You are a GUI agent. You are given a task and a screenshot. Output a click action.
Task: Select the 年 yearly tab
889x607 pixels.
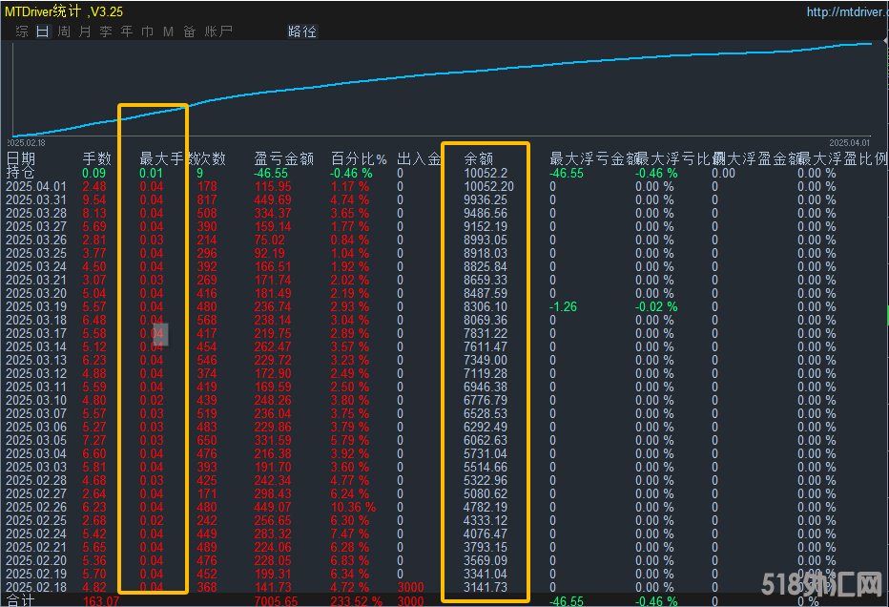pyautogui.click(x=127, y=31)
